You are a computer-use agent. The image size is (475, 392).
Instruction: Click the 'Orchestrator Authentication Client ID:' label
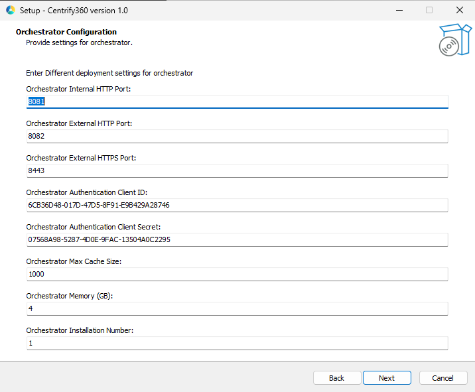click(x=87, y=192)
